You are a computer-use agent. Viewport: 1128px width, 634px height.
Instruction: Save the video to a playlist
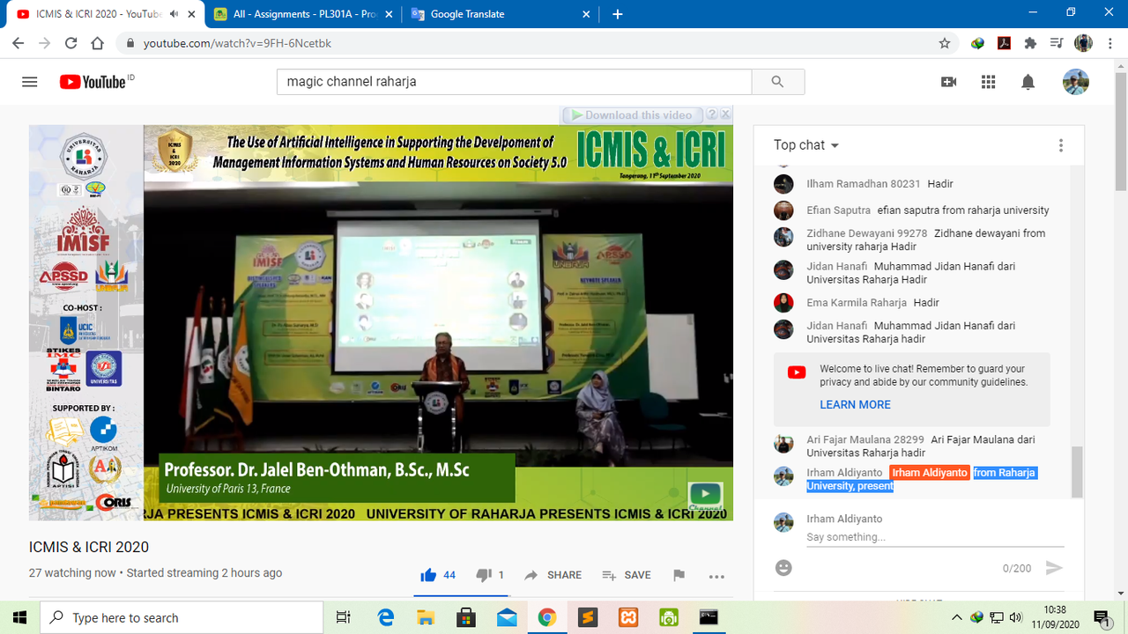(627, 575)
